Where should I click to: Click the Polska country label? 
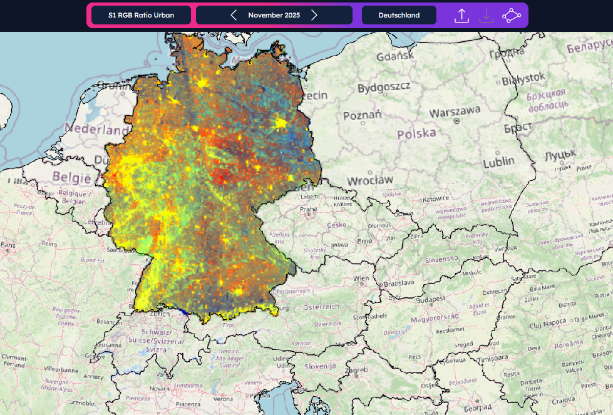point(416,133)
